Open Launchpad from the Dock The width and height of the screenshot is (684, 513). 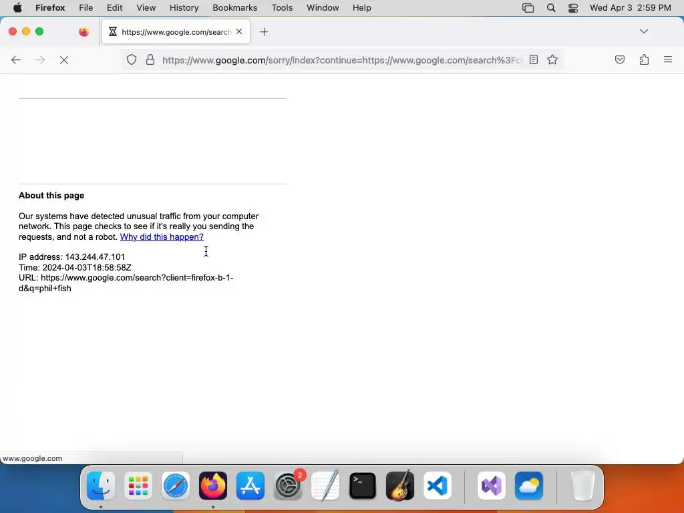click(x=138, y=486)
